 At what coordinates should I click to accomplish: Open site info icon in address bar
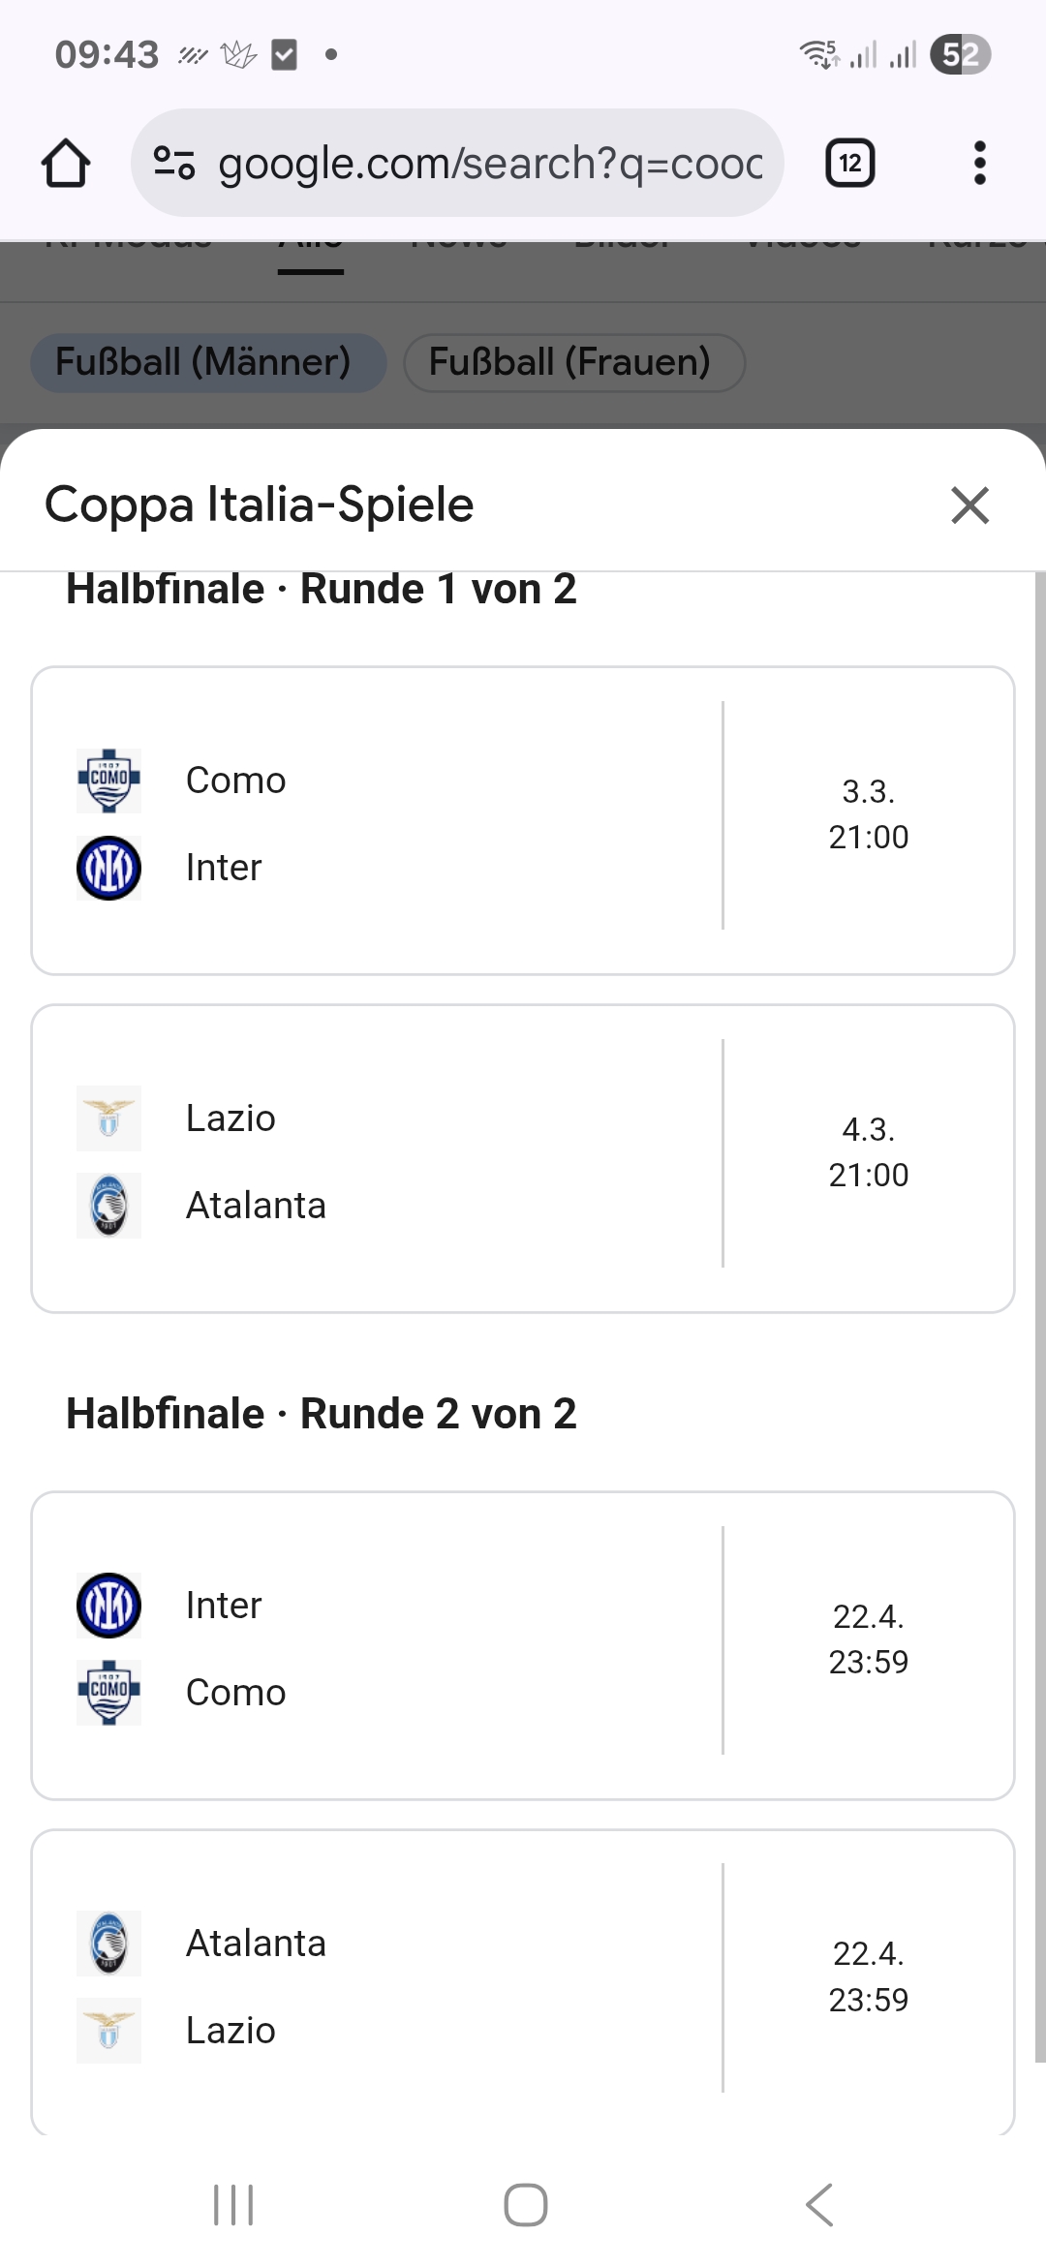click(x=174, y=163)
